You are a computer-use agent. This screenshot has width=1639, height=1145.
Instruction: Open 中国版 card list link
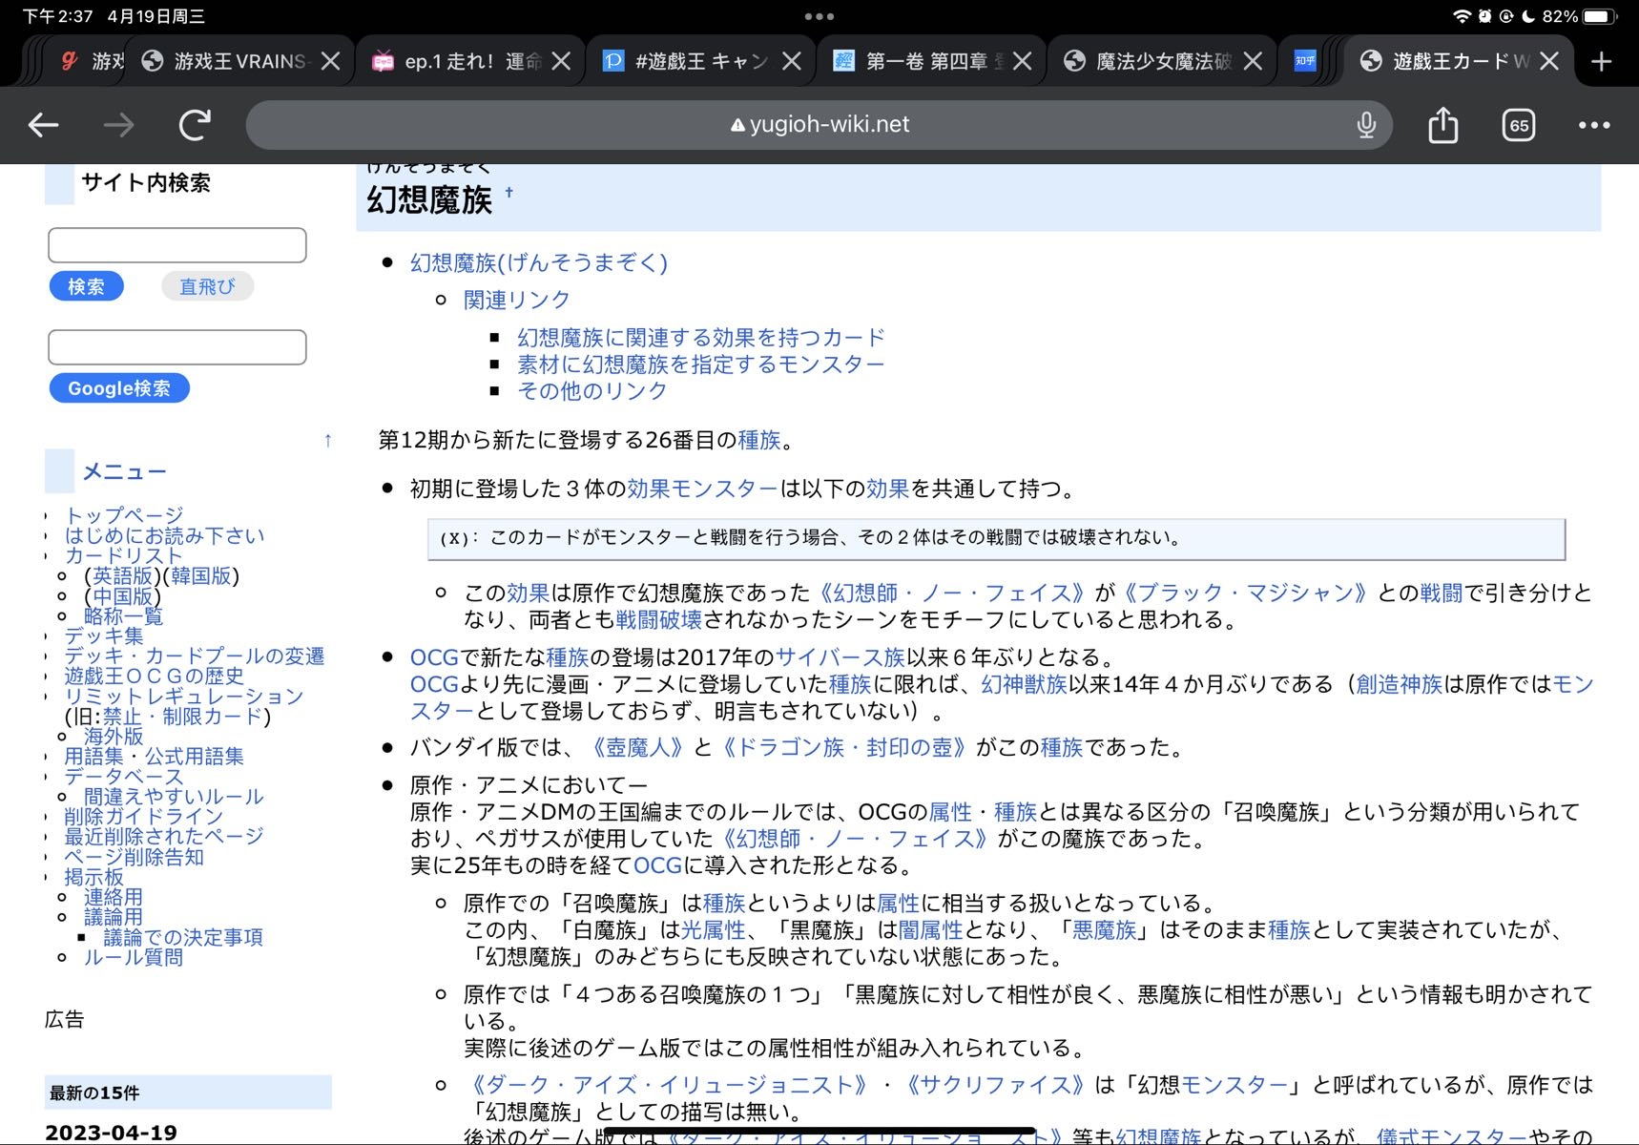coord(122,596)
